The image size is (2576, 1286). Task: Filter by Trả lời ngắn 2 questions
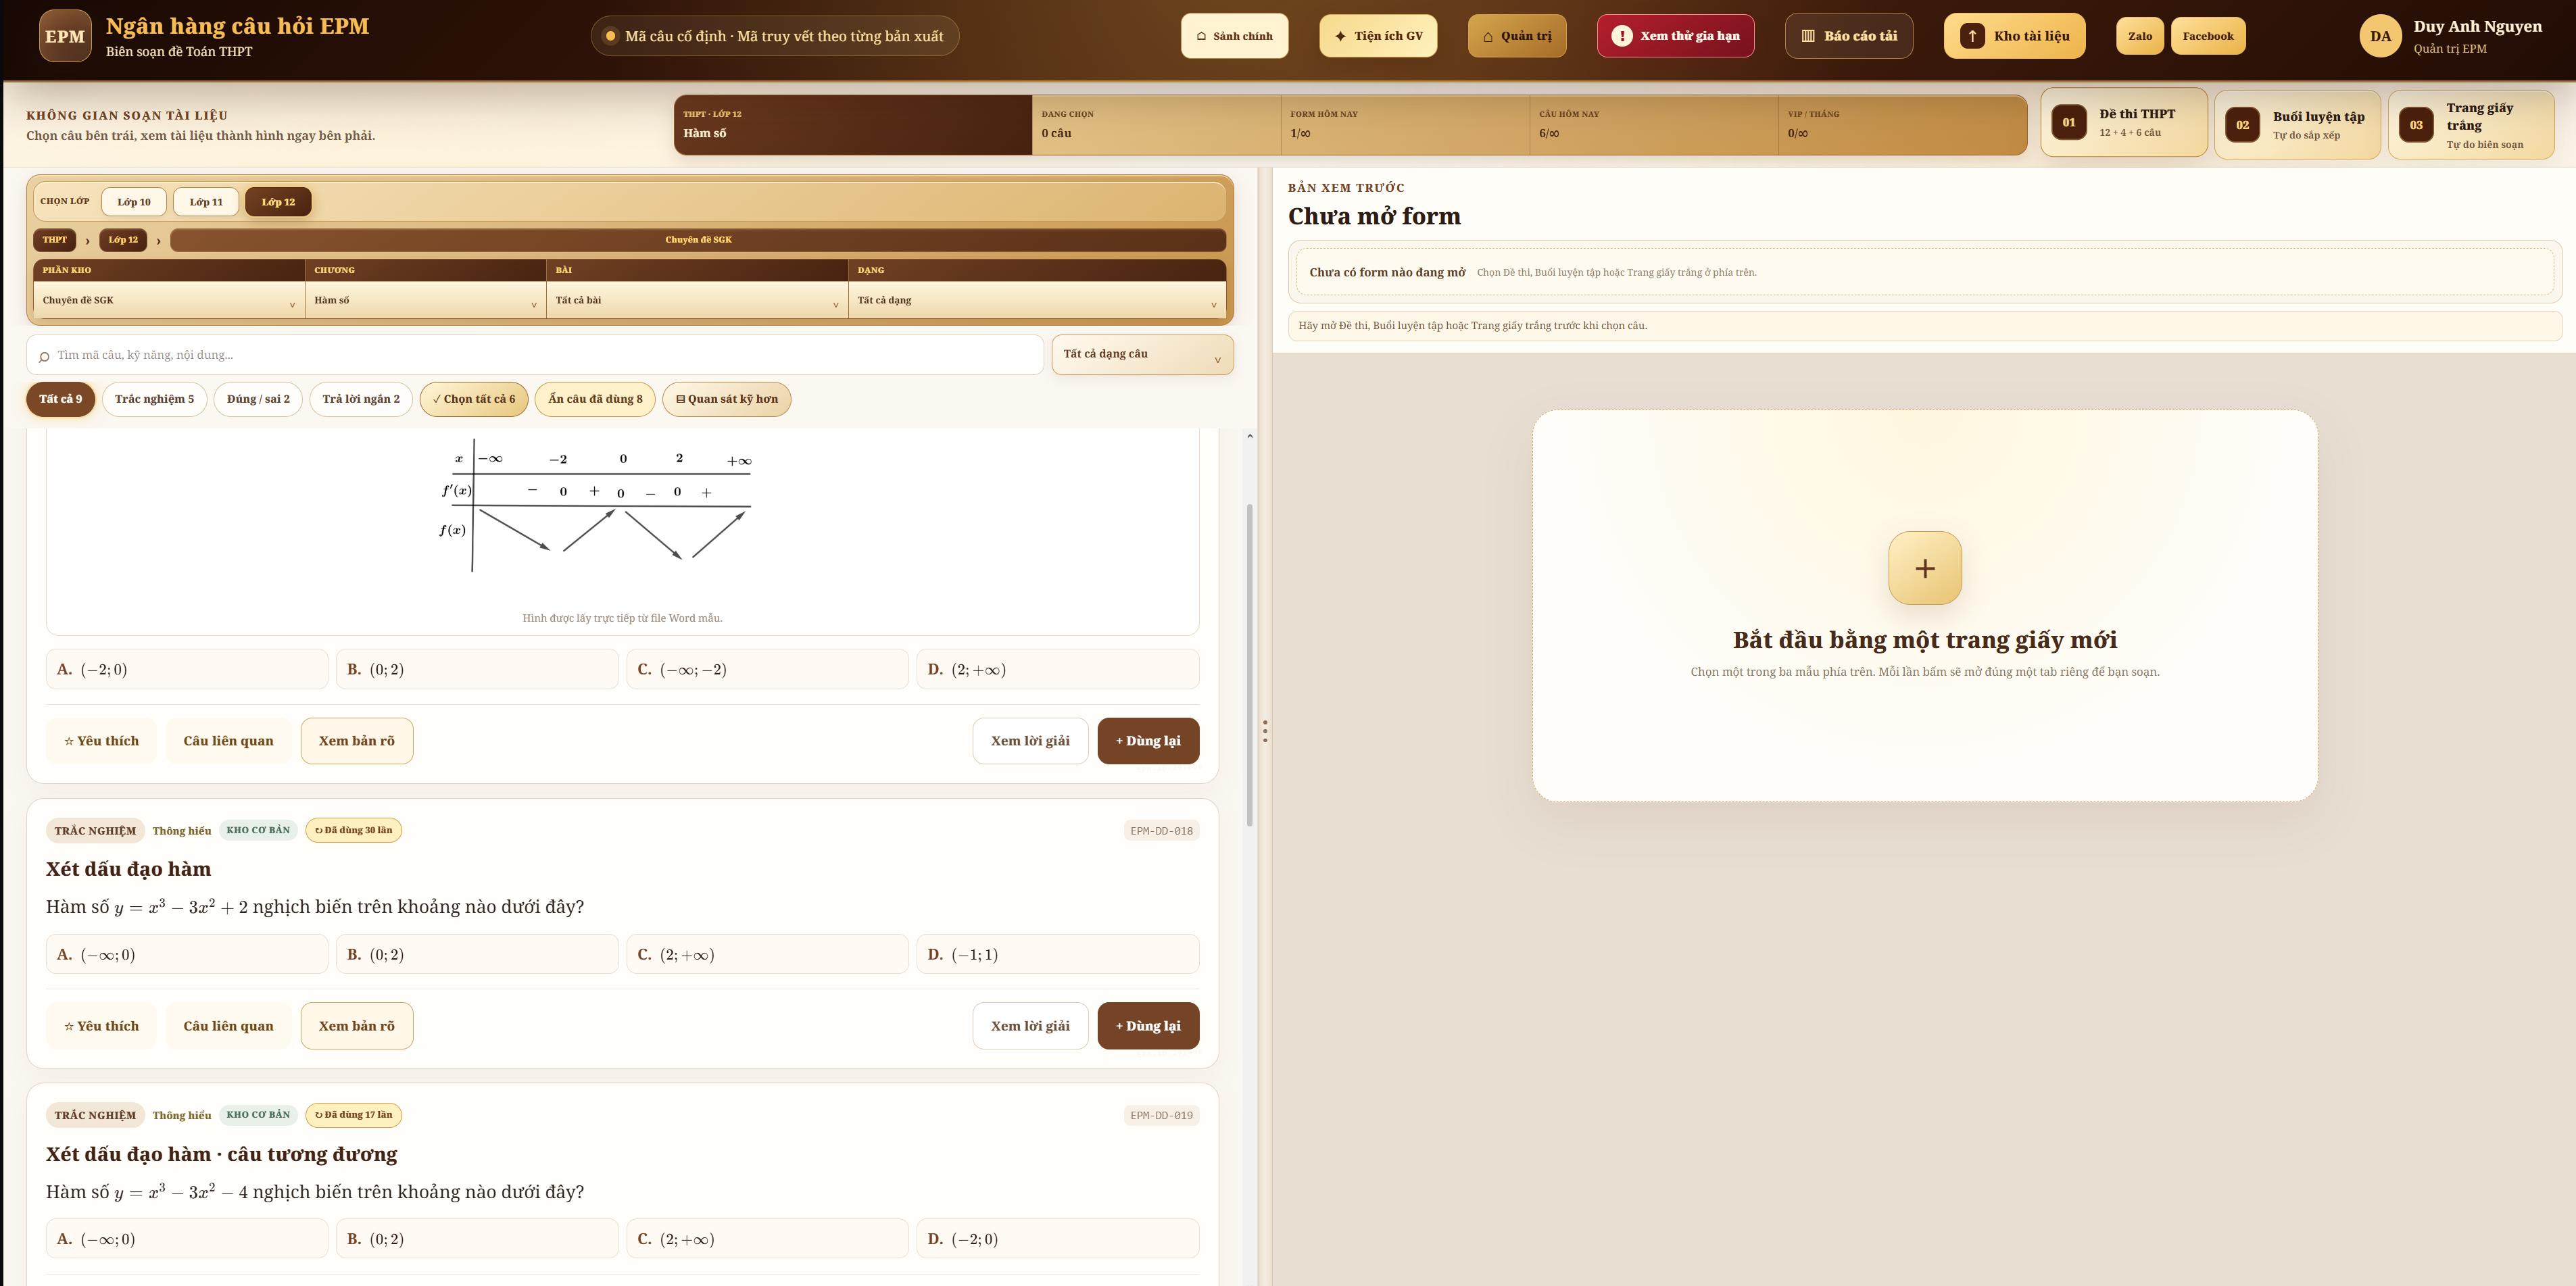coord(361,399)
